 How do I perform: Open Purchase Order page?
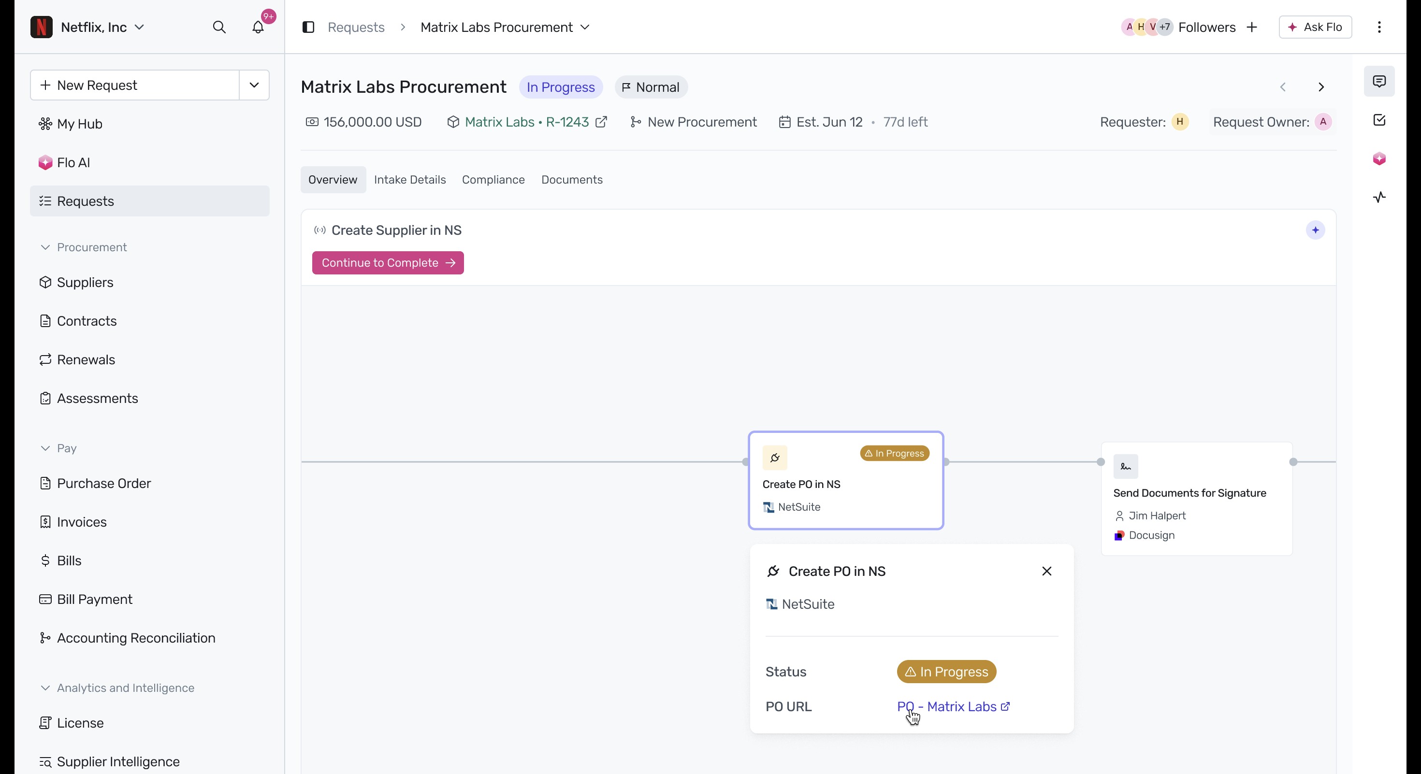149,484
